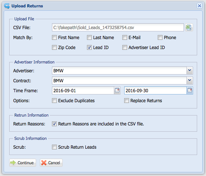
Task: Click the Upload Returns title icon
Action: click(x=7, y=6)
